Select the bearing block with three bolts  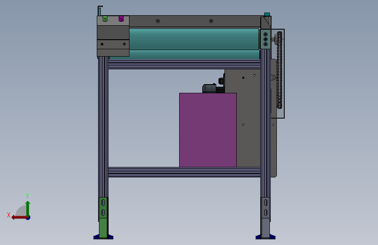point(266,39)
